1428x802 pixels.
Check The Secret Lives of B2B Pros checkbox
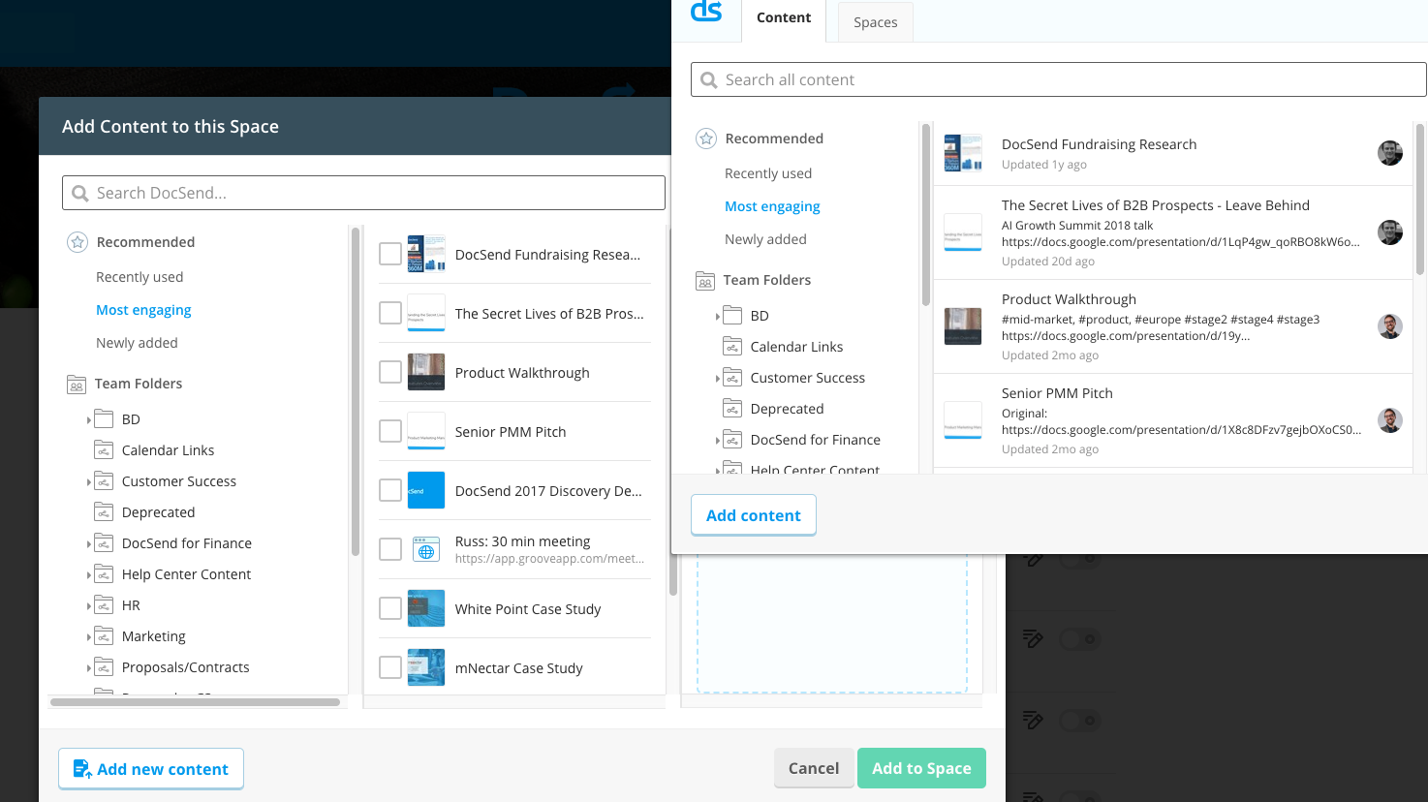click(x=390, y=313)
